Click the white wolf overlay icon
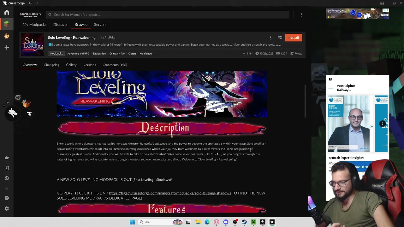The image size is (404, 227). coord(13,113)
